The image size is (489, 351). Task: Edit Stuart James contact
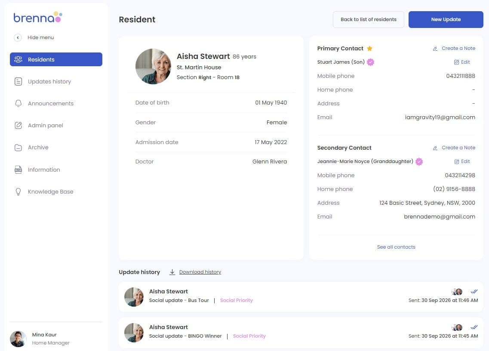point(462,62)
